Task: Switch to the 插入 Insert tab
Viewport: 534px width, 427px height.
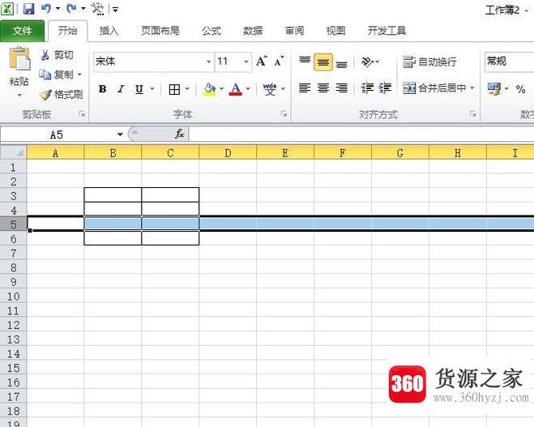Action: pos(109,31)
